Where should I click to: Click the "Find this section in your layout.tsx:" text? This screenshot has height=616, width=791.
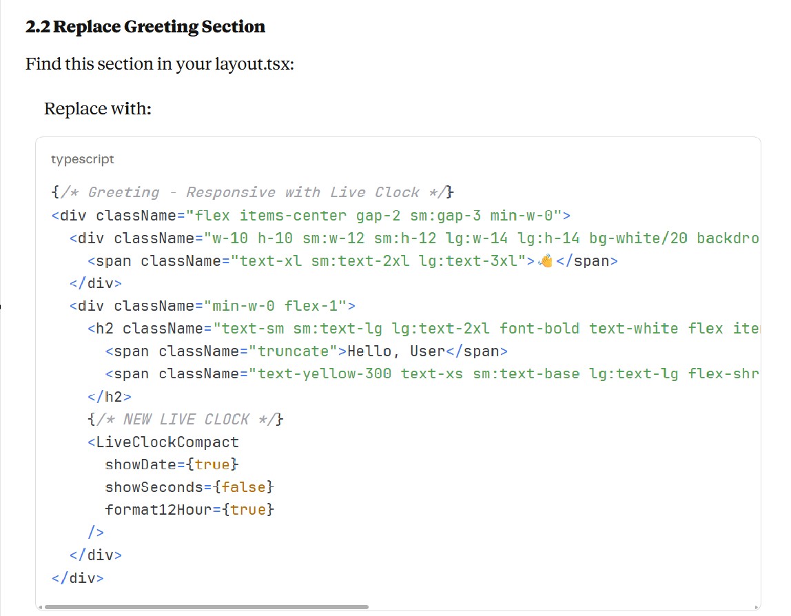coord(160,64)
